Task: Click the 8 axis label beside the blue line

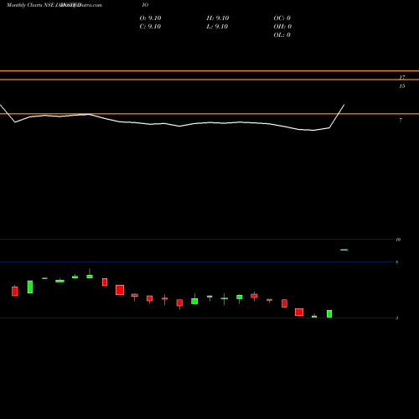Action: pos(396,262)
